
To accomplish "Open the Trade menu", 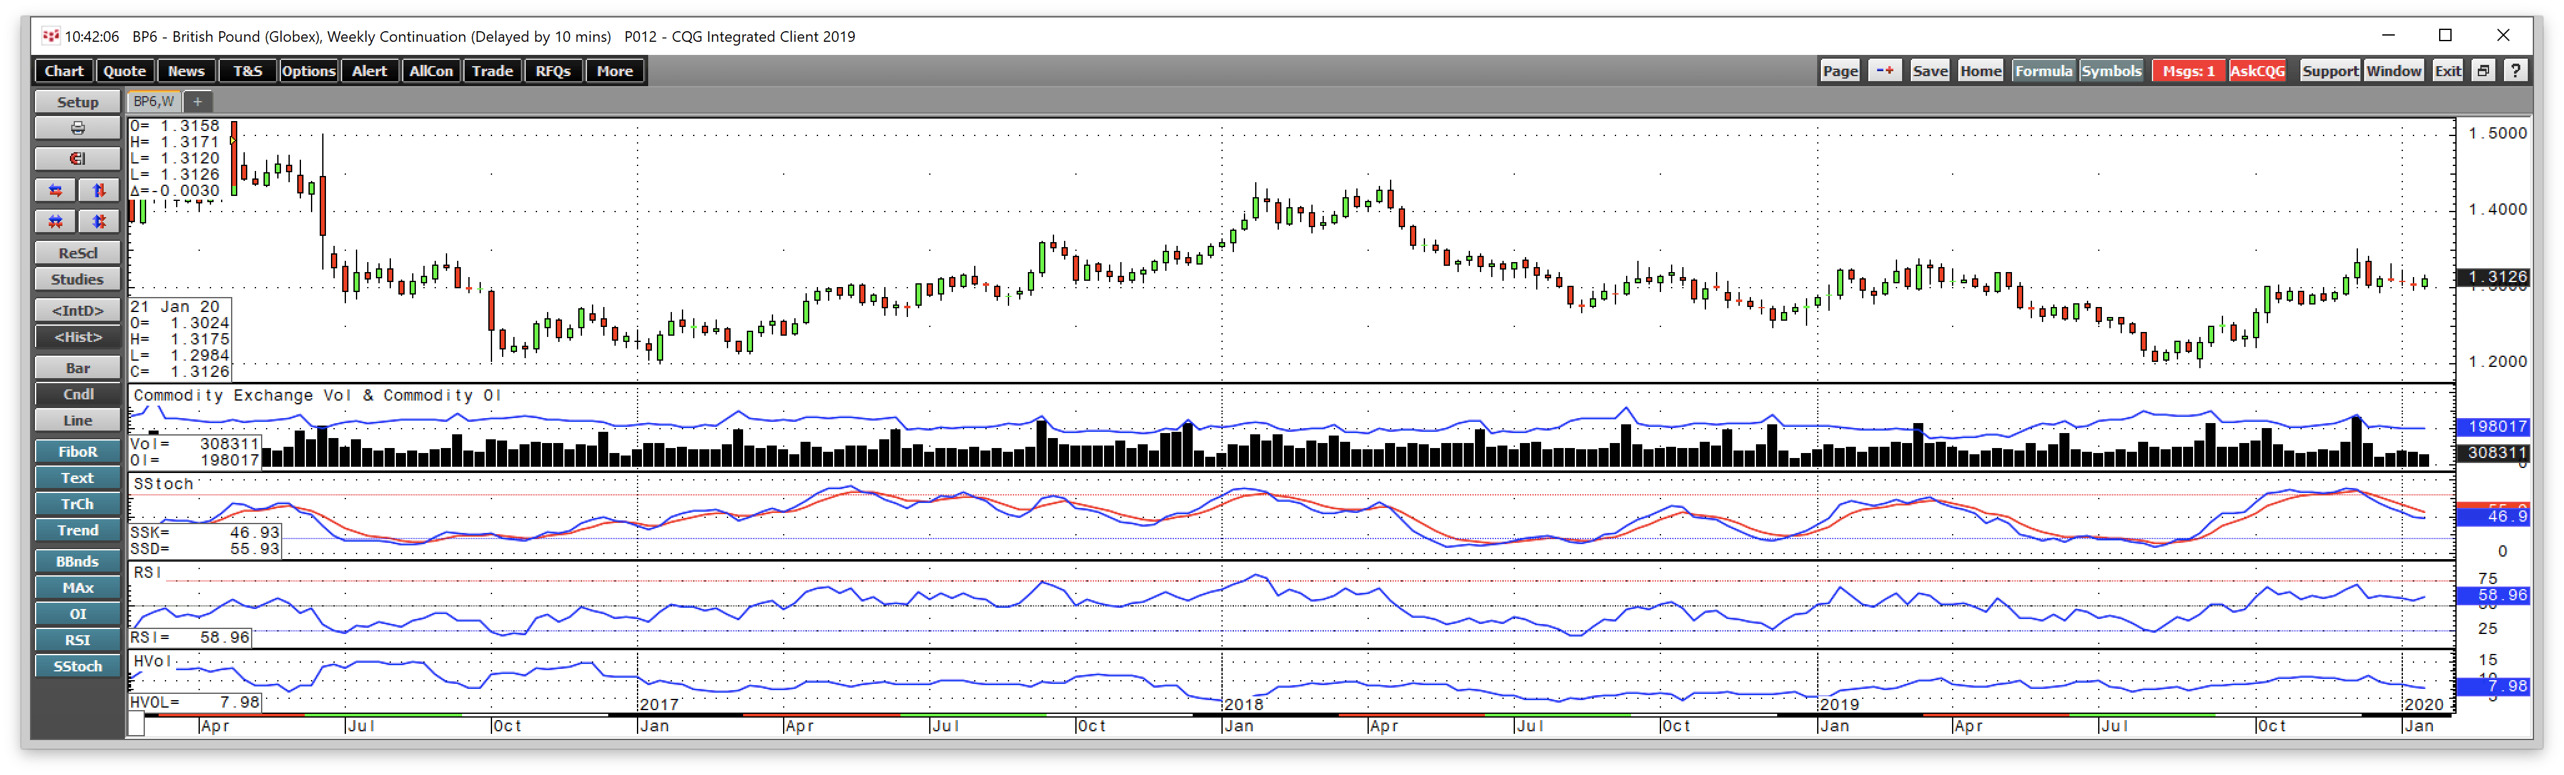I will (491, 71).
